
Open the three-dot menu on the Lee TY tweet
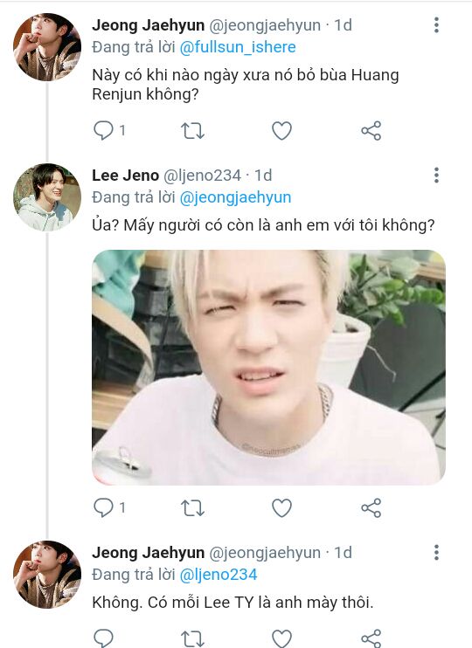[436, 553]
